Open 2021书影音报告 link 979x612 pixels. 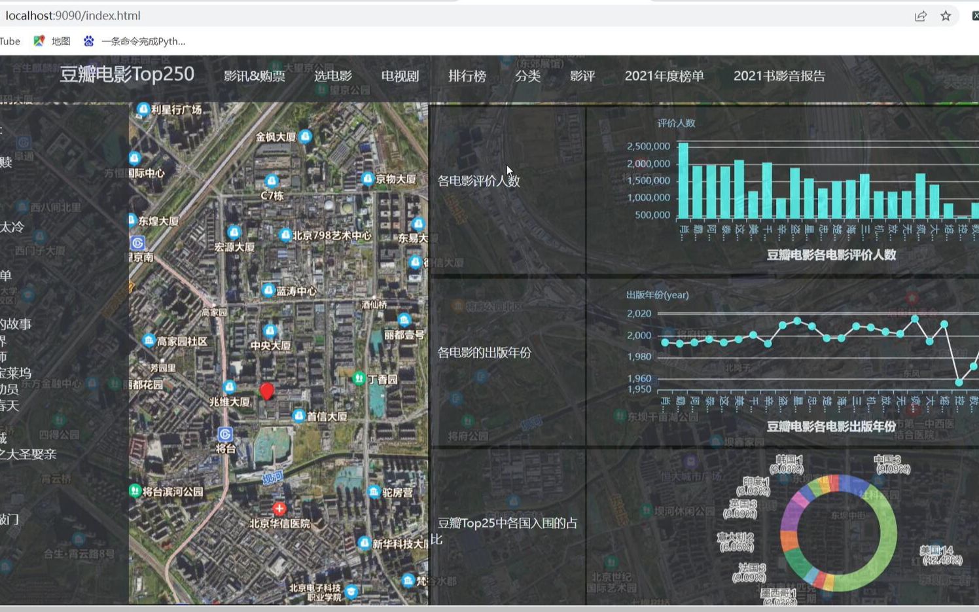coord(779,76)
